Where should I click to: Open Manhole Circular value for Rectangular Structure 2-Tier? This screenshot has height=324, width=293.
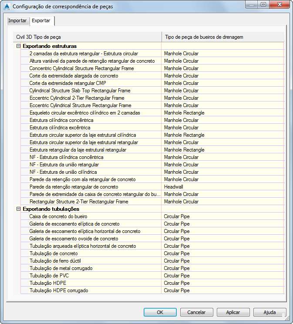click(223, 202)
